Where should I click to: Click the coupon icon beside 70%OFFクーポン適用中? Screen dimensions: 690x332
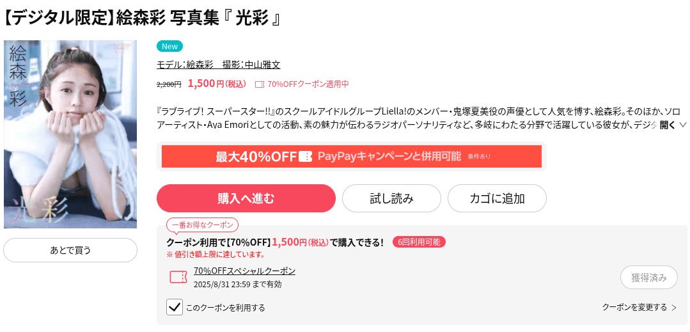pyautogui.click(x=260, y=84)
